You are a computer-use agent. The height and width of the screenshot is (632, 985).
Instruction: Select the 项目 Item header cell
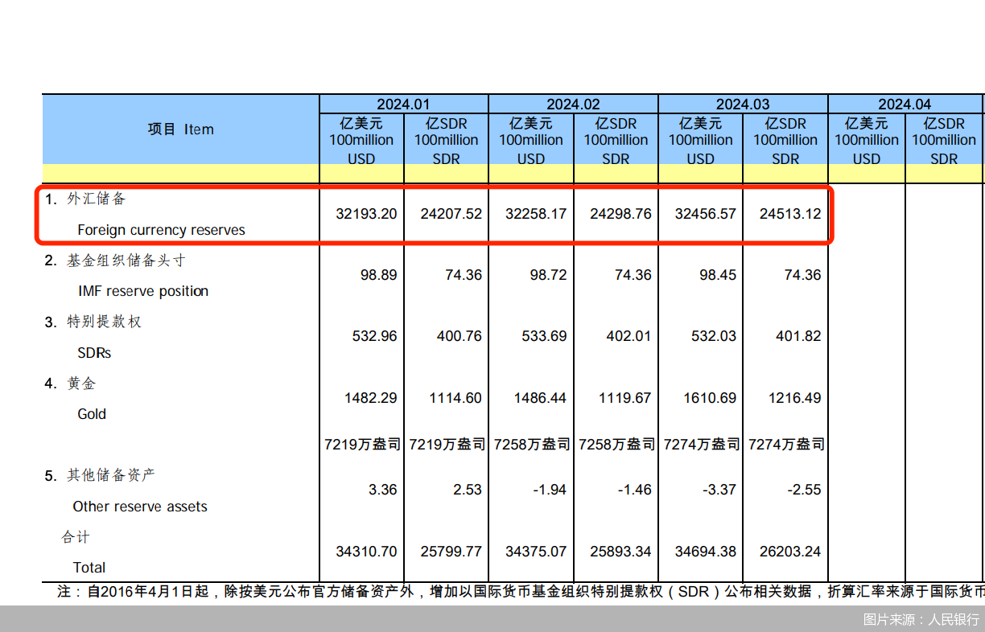click(180, 129)
